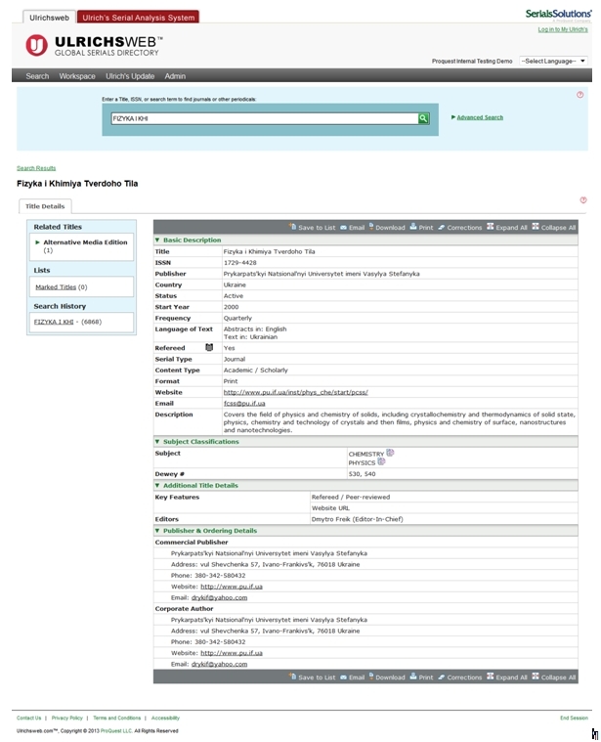Click Collapse All in the bottom toolbar
The height and width of the screenshot is (742, 601).
[554, 677]
